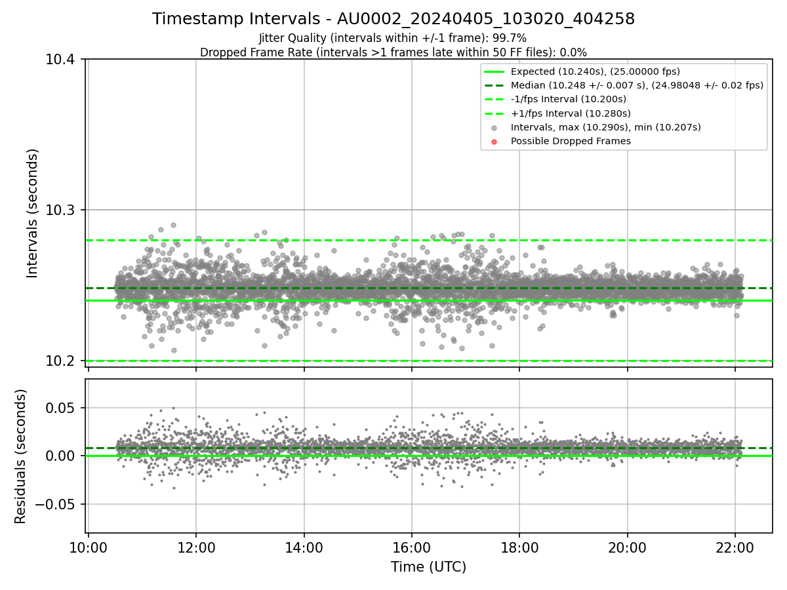Click the red dot marker in the legend

494,142
